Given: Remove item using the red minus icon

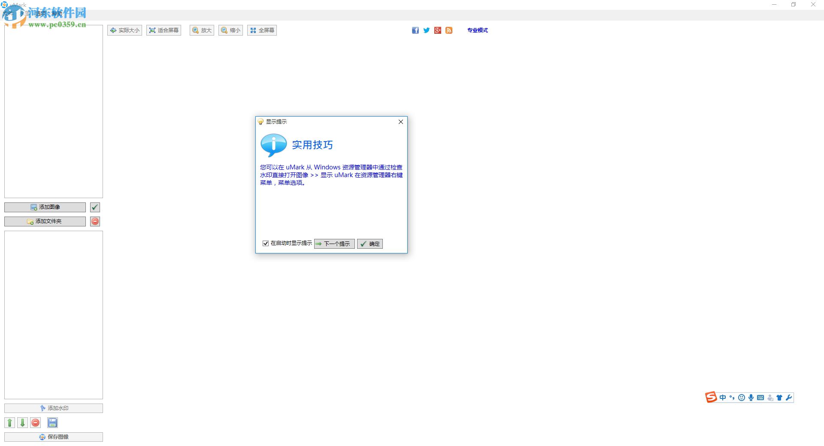Looking at the screenshot, I should [35, 422].
